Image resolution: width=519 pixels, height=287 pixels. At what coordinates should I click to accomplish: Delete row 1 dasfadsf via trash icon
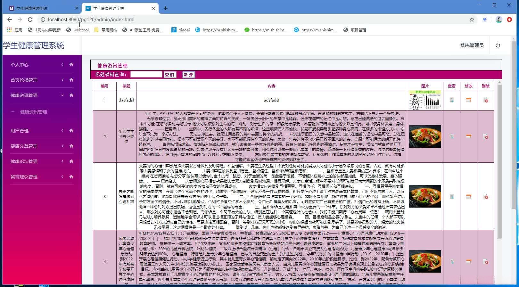click(x=486, y=100)
